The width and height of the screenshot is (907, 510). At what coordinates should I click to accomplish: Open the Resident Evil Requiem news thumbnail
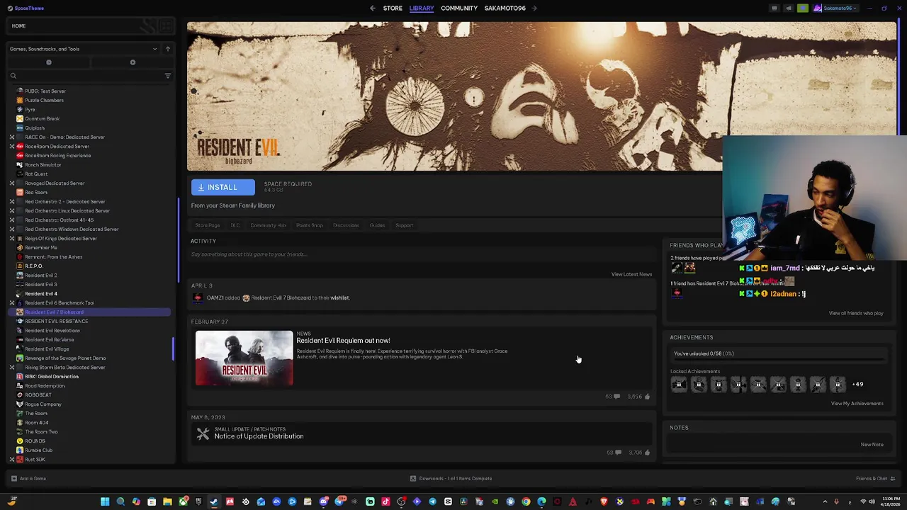pos(244,358)
